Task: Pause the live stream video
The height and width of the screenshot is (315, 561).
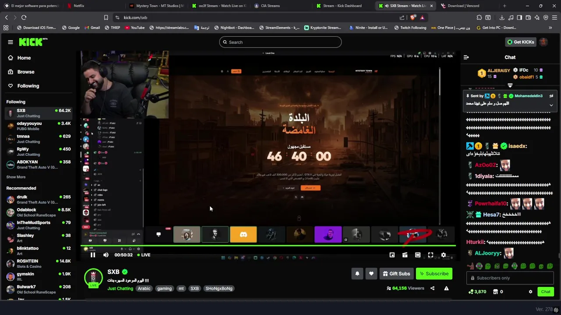Action: (93, 255)
